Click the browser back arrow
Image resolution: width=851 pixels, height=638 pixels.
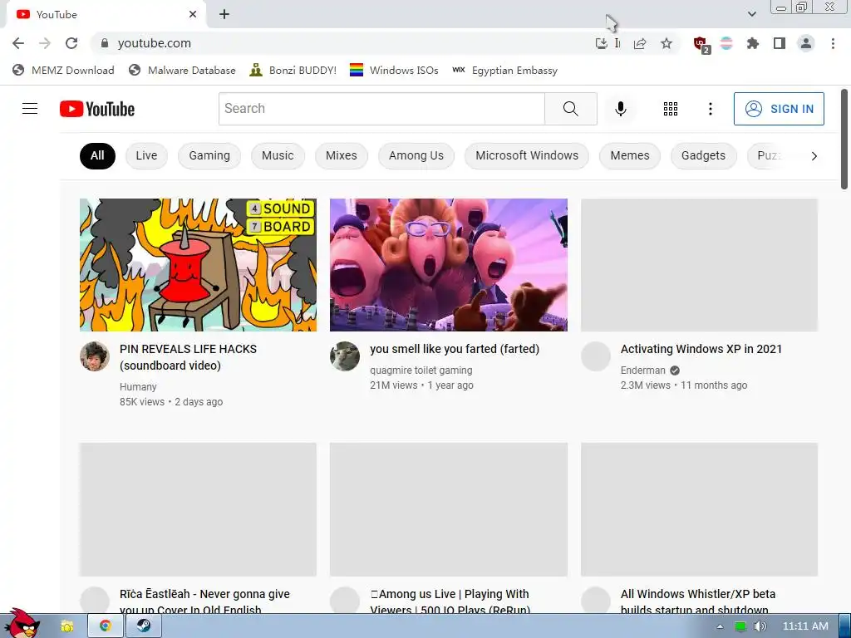18,43
